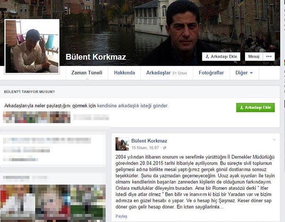This screenshot has height=222, width=285.
Task: Follow the kendisine arkadaşlık isteği gönder link
Action: pyautogui.click(x=132, y=106)
